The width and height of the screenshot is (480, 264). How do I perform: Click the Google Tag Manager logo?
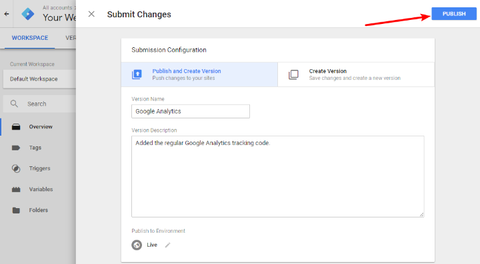[x=28, y=14]
